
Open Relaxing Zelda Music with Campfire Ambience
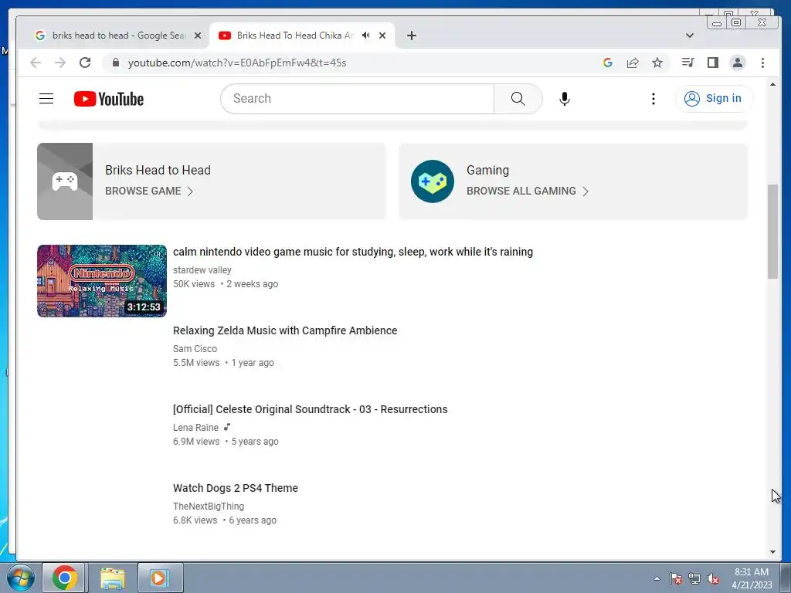(x=285, y=330)
